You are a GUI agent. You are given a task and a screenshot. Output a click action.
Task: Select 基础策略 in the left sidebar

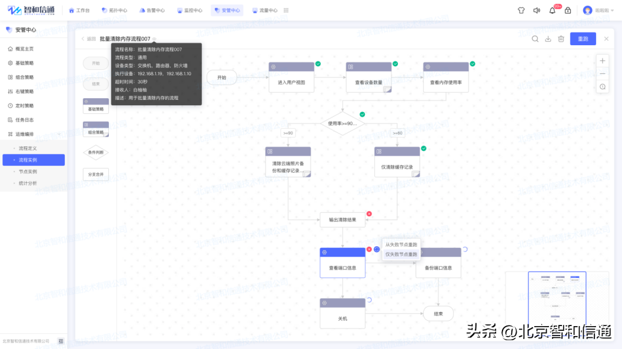24,62
